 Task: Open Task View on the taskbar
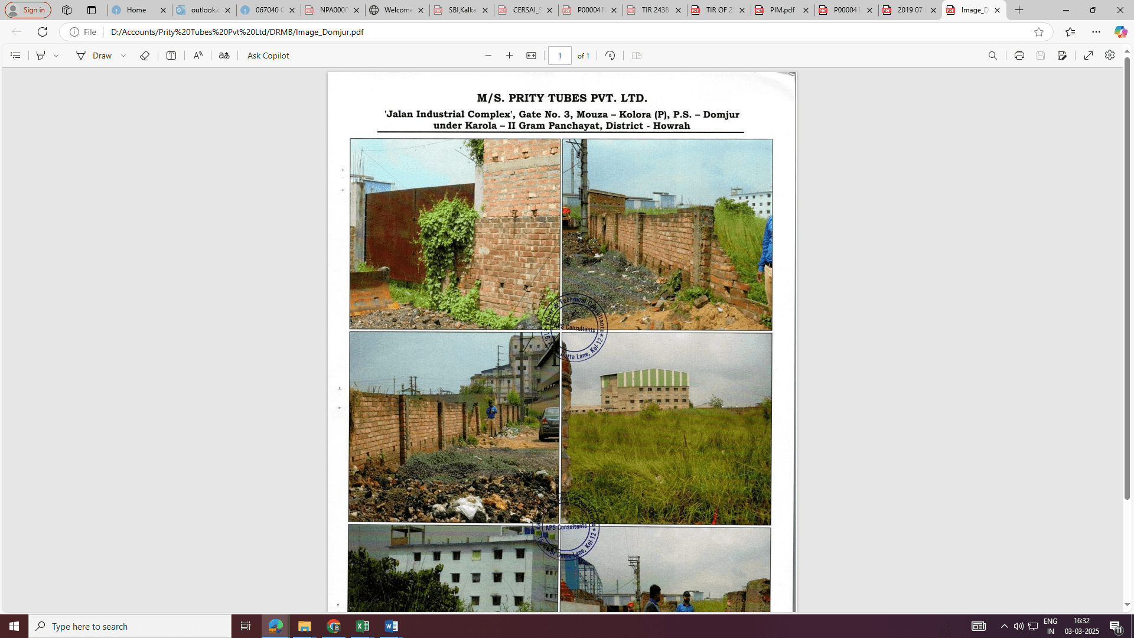coord(246,626)
